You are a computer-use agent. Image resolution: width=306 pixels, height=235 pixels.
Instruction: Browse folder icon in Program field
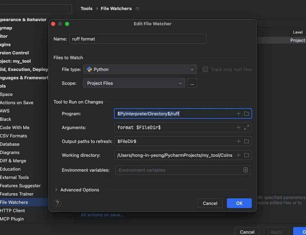pos(247,114)
